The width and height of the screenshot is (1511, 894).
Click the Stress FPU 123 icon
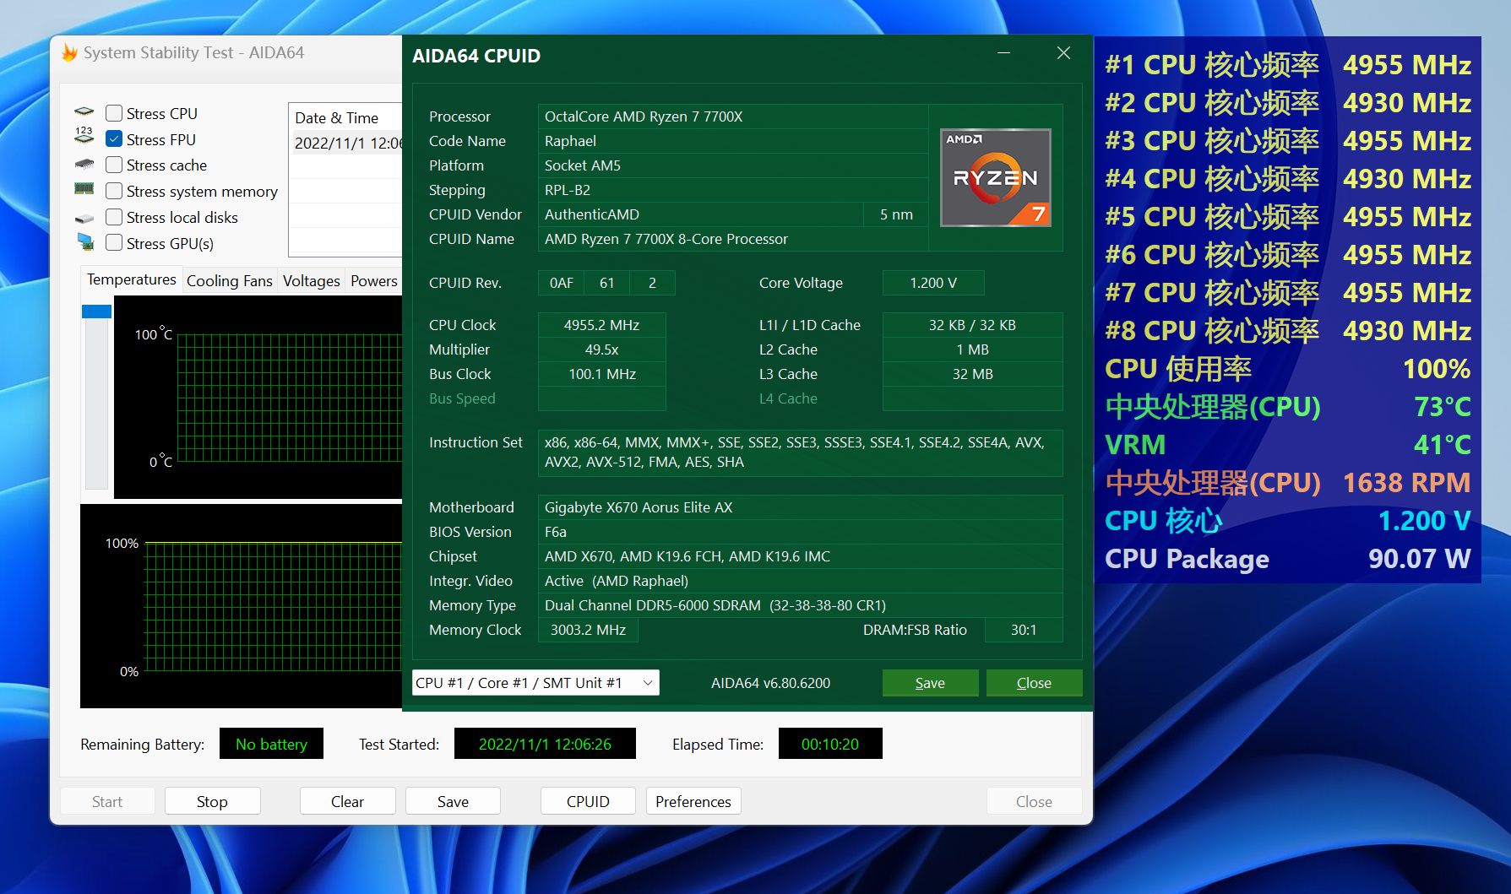click(84, 135)
